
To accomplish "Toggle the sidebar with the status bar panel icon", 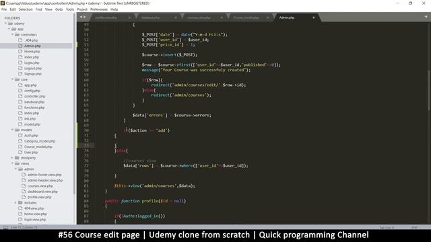I will point(5,227).
